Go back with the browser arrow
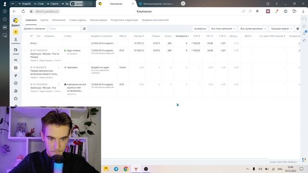 [14, 12]
